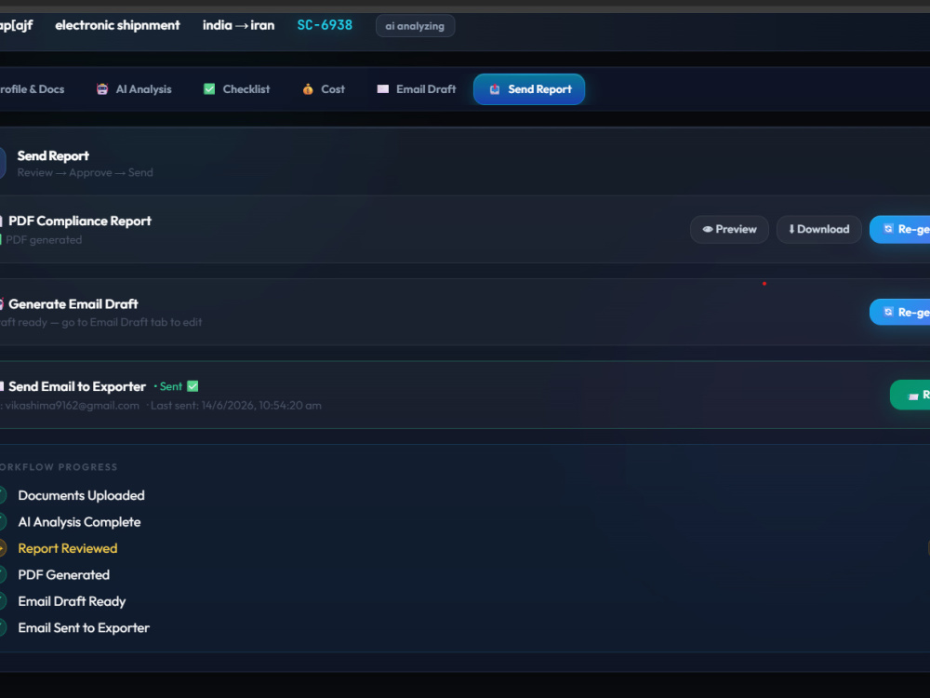Go to the Email Draft tab
Screen dimensions: 930x698
417,89
